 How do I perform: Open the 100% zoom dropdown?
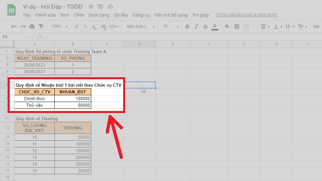click(59, 27)
